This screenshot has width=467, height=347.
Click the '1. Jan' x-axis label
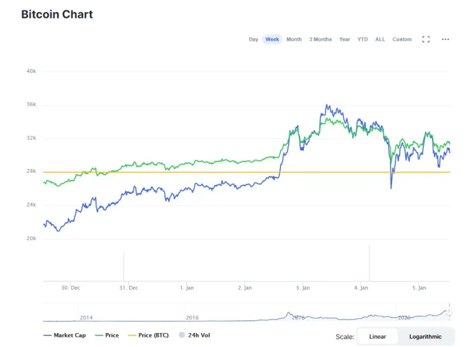(x=187, y=288)
